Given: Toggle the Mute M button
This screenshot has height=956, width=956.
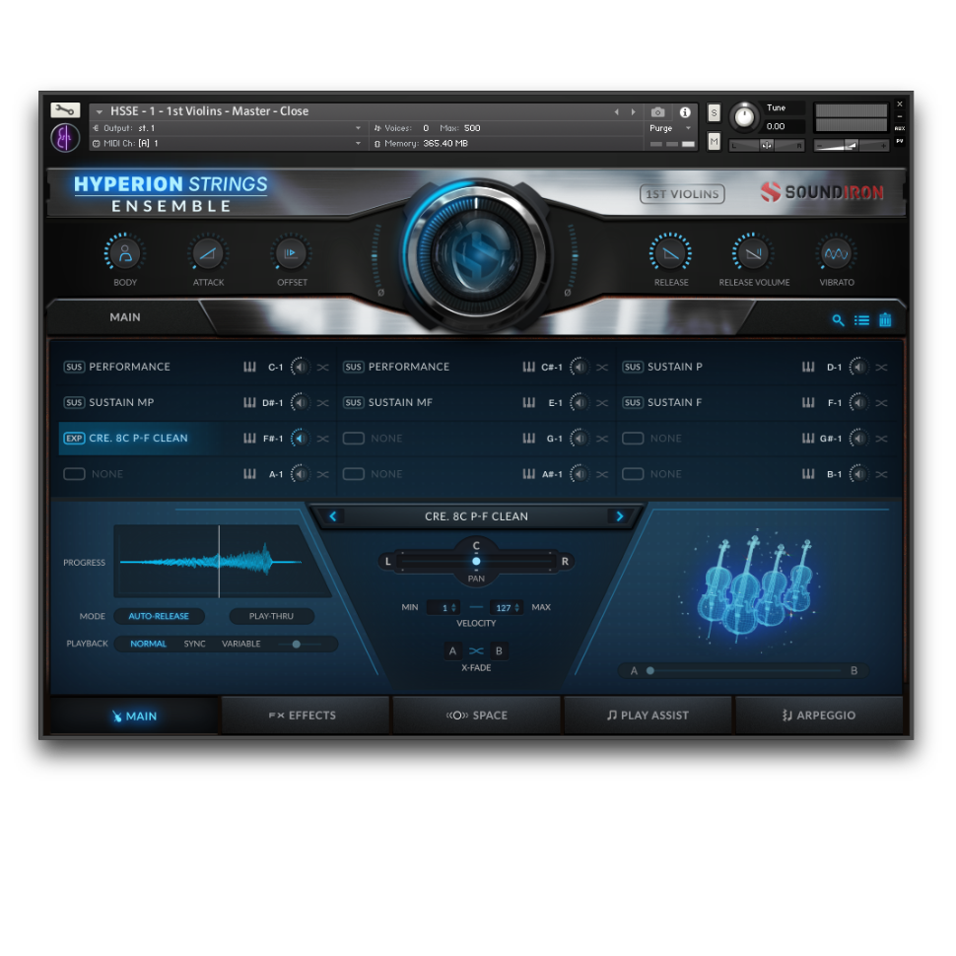Looking at the screenshot, I should 714,142.
